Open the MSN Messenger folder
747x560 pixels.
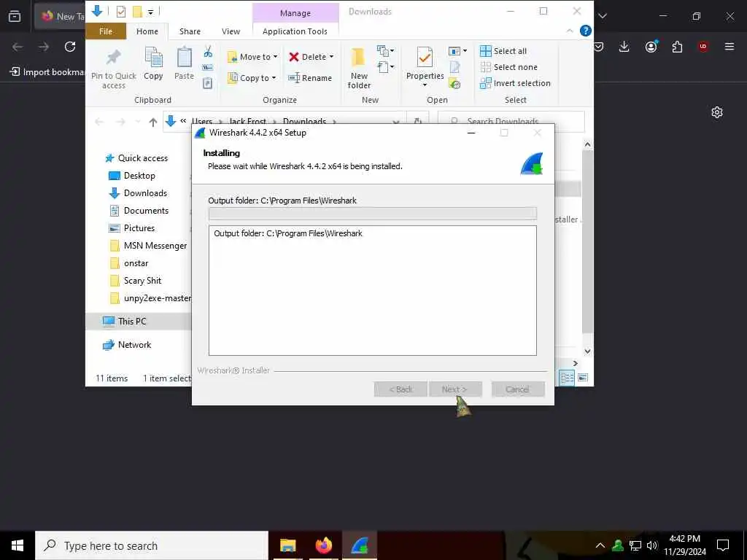click(155, 246)
